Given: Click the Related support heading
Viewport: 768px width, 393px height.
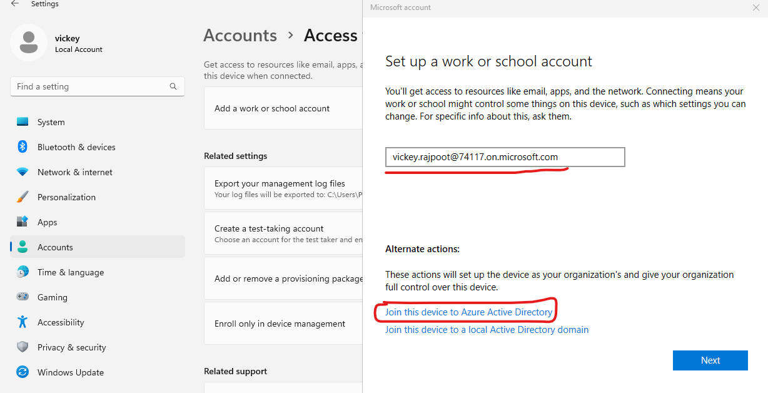Looking at the screenshot, I should 236,371.
